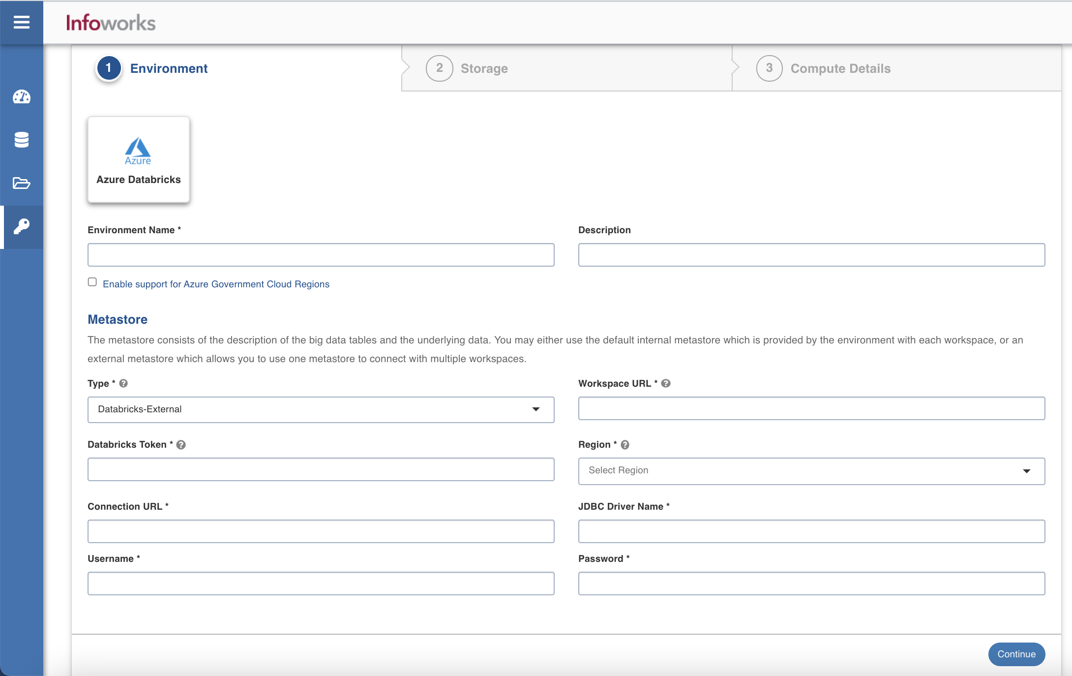Focus the Username field
The image size is (1072, 676).
321,584
